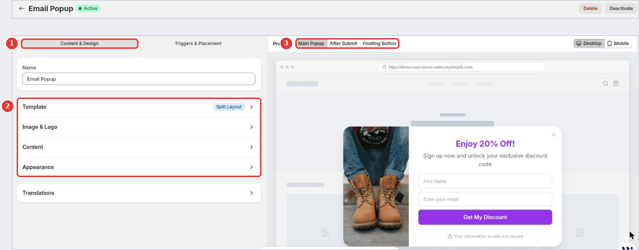Select the After Submit preview tab

[344, 43]
